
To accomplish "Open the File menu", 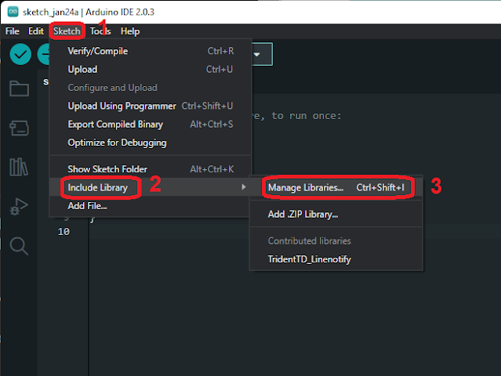I will point(12,31).
